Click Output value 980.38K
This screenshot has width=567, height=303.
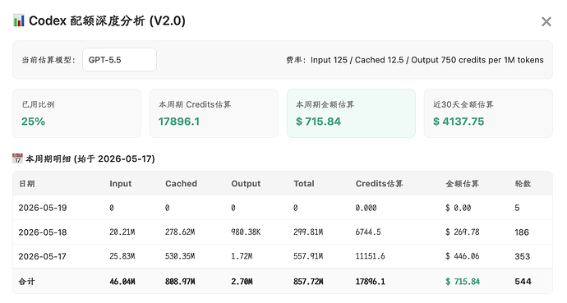click(x=246, y=232)
